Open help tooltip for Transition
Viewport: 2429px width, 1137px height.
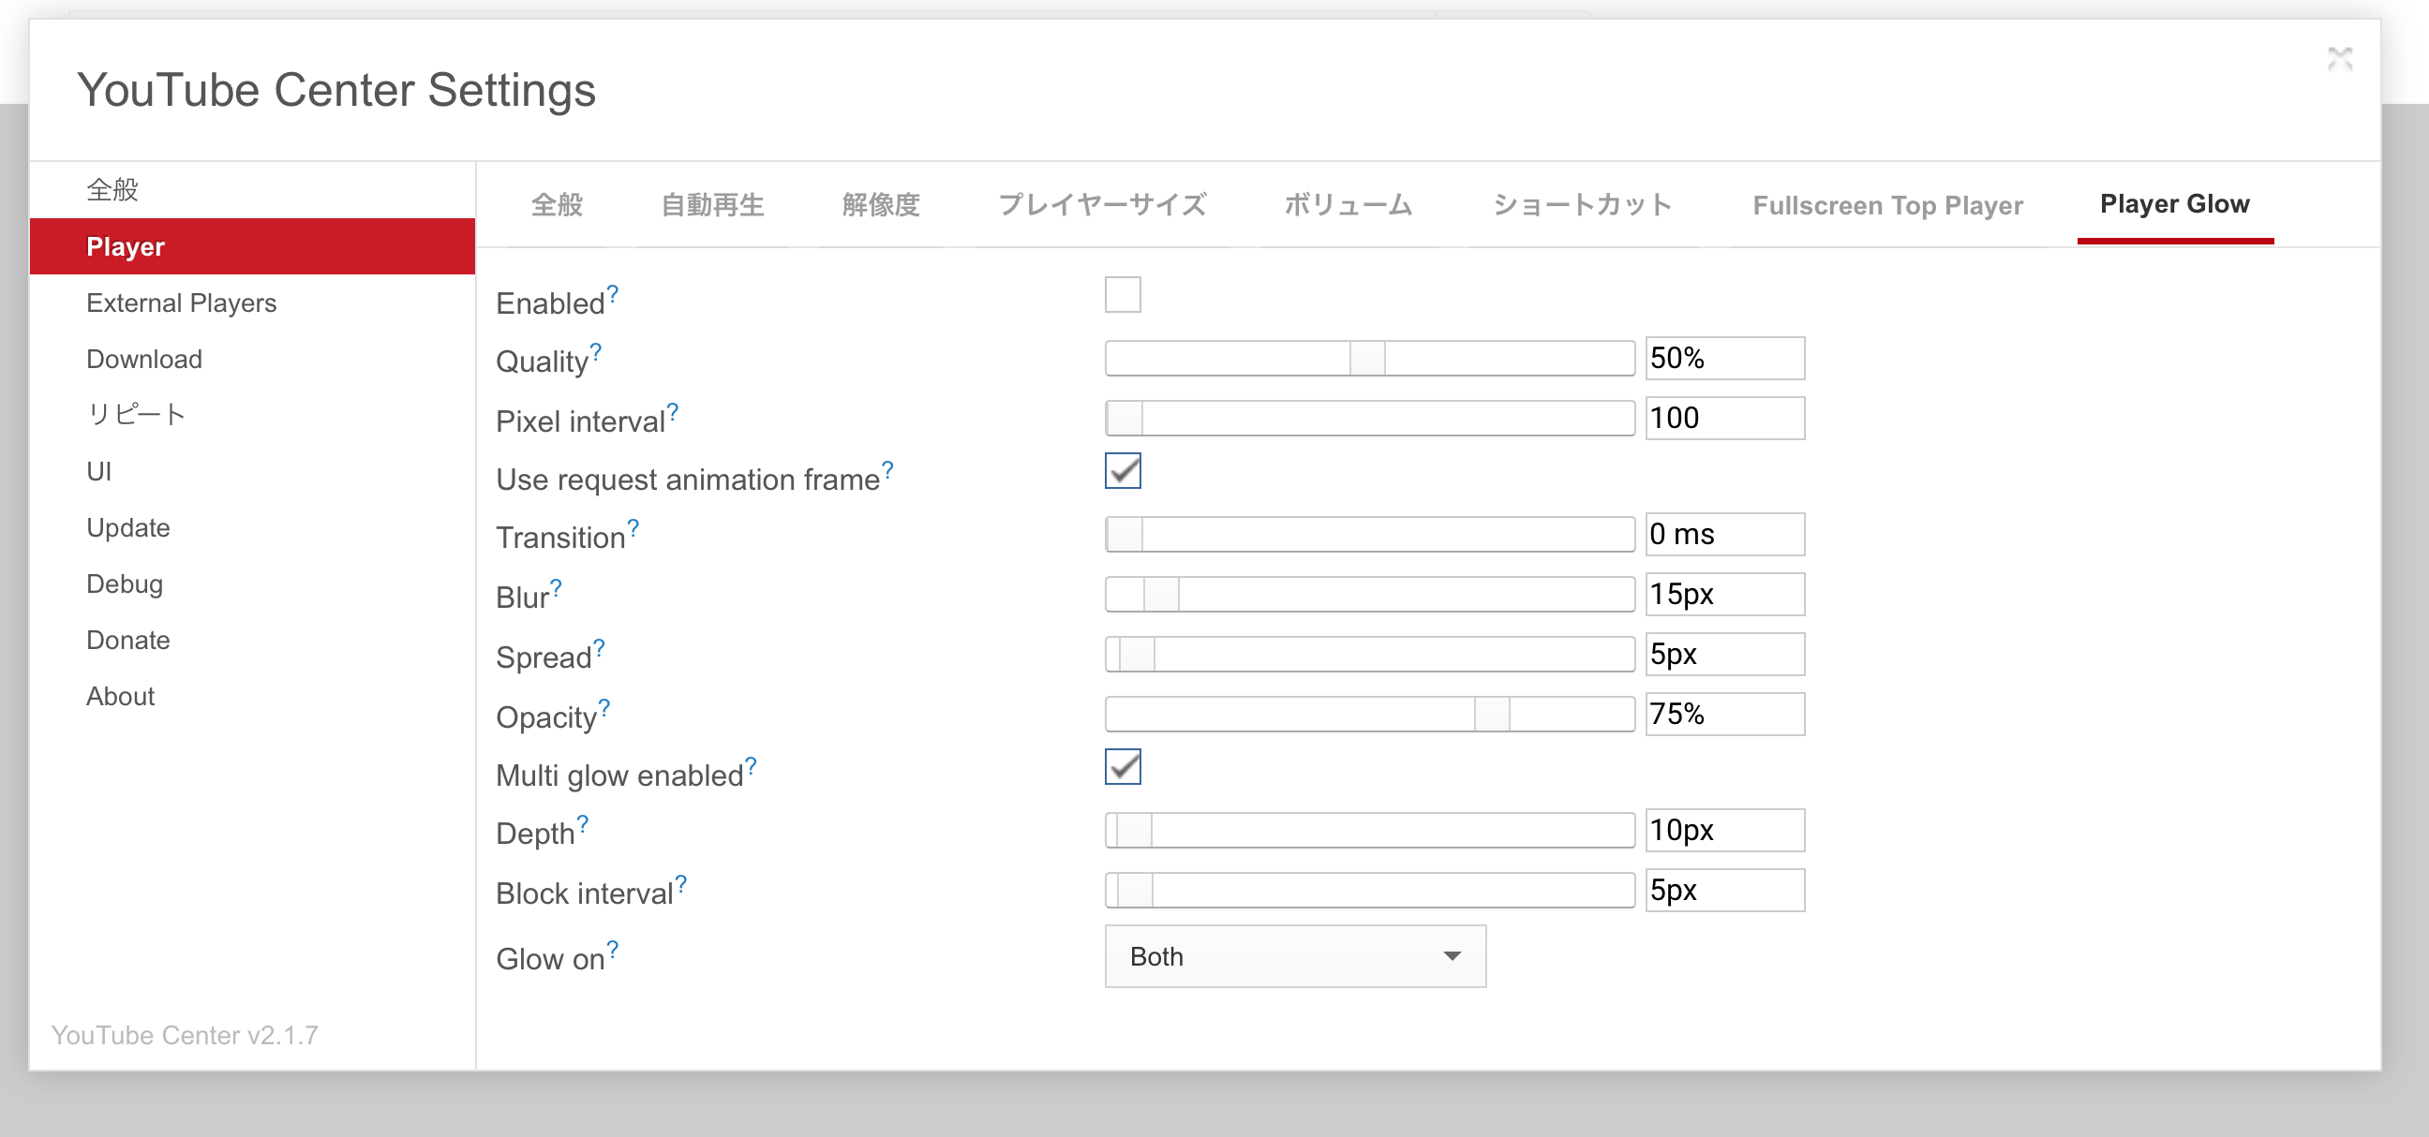[x=633, y=528]
